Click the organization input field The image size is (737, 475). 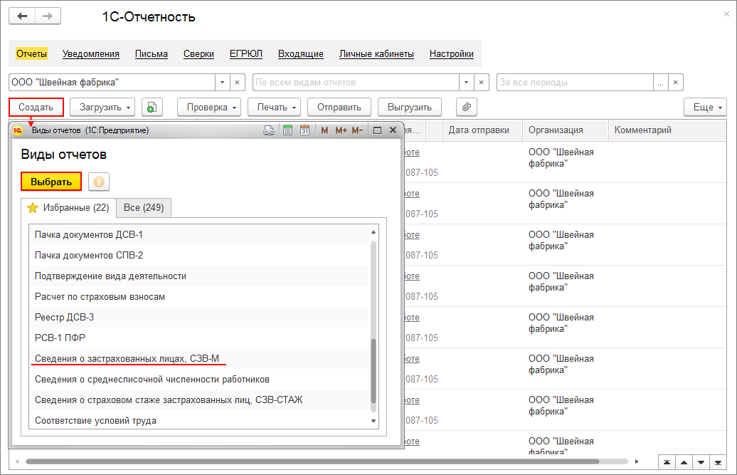[112, 83]
